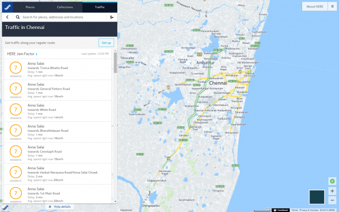This screenshot has height=212, width=339.
Task: Click Jam Factor 7 circle for White Road
Action: click(x=15, y=110)
